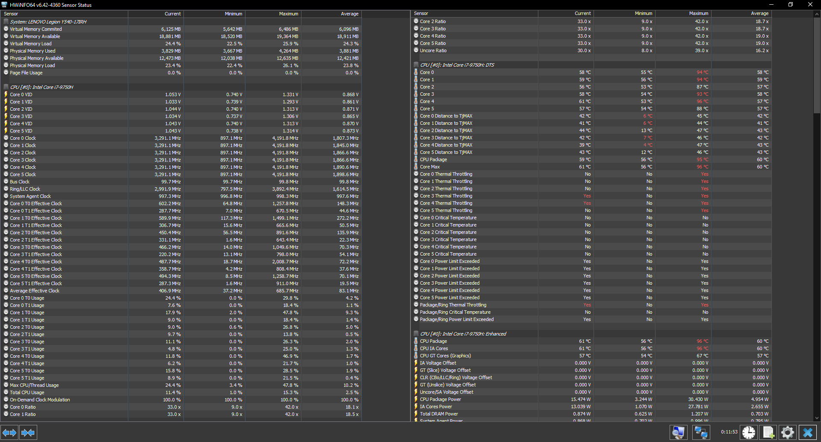Click the right panel Average column header
Image resolution: width=821 pixels, height=442 pixels.
(x=741, y=14)
